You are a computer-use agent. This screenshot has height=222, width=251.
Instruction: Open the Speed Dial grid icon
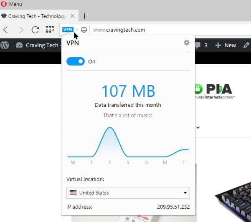(x=50, y=30)
